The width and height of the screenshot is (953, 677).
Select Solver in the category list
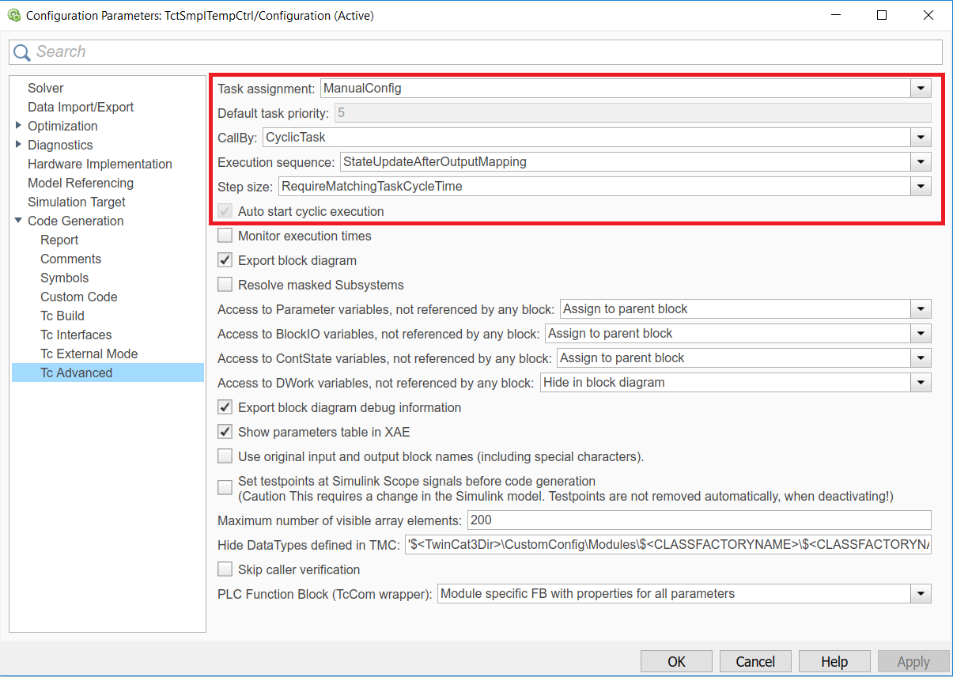[45, 88]
